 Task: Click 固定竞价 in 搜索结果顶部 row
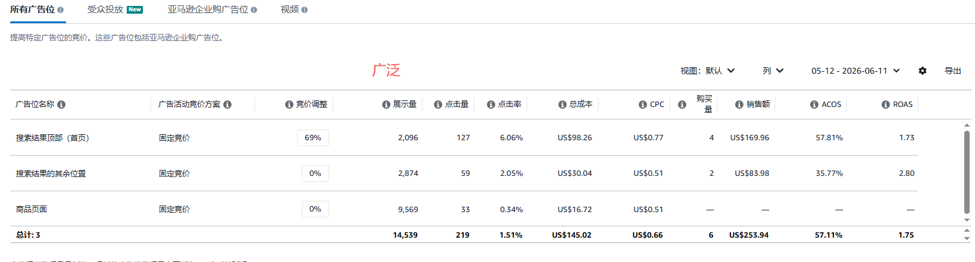[x=174, y=138]
